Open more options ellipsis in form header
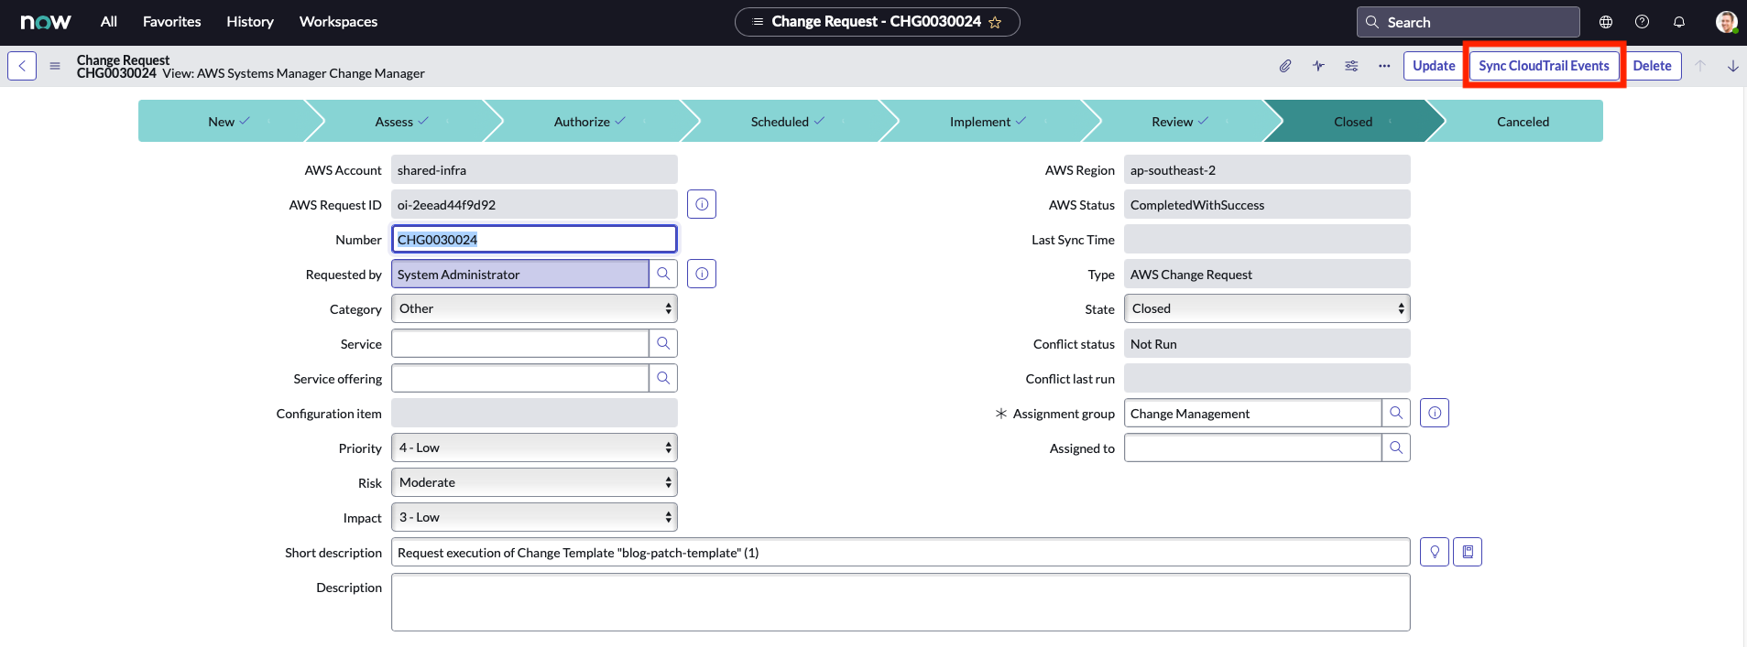The image size is (1747, 647). tap(1384, 66)
